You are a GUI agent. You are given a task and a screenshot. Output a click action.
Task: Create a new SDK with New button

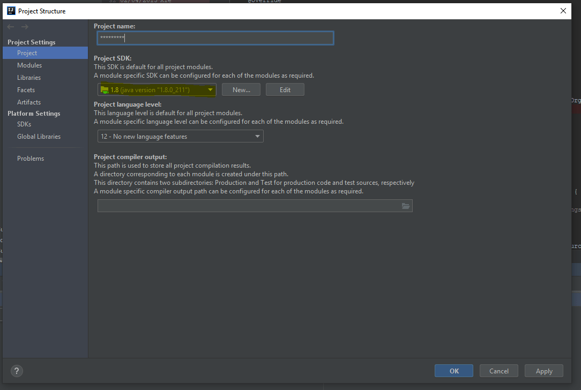pyautogui.click(x=241, y=89)
